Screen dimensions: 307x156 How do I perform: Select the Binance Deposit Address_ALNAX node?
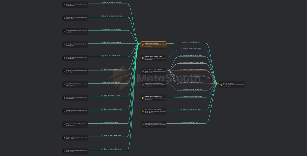tap(153, 71)
